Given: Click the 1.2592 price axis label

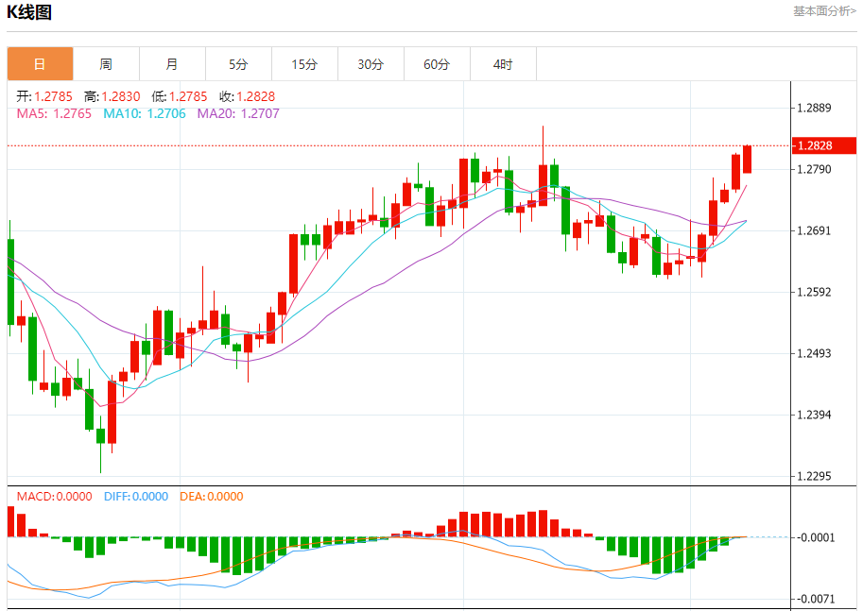Looking at the screenshot, I should 814,292.
